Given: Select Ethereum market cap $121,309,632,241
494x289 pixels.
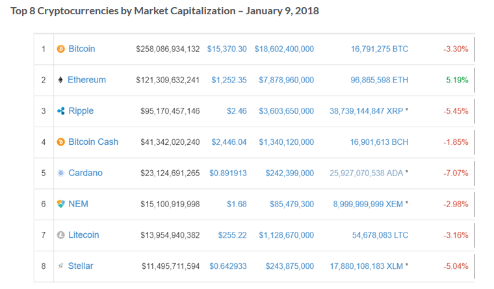Looking at the screenshot, I should (168, 80).
